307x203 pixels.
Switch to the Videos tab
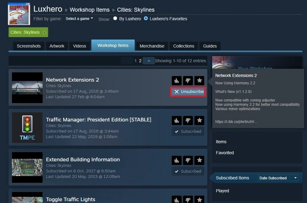79,46
